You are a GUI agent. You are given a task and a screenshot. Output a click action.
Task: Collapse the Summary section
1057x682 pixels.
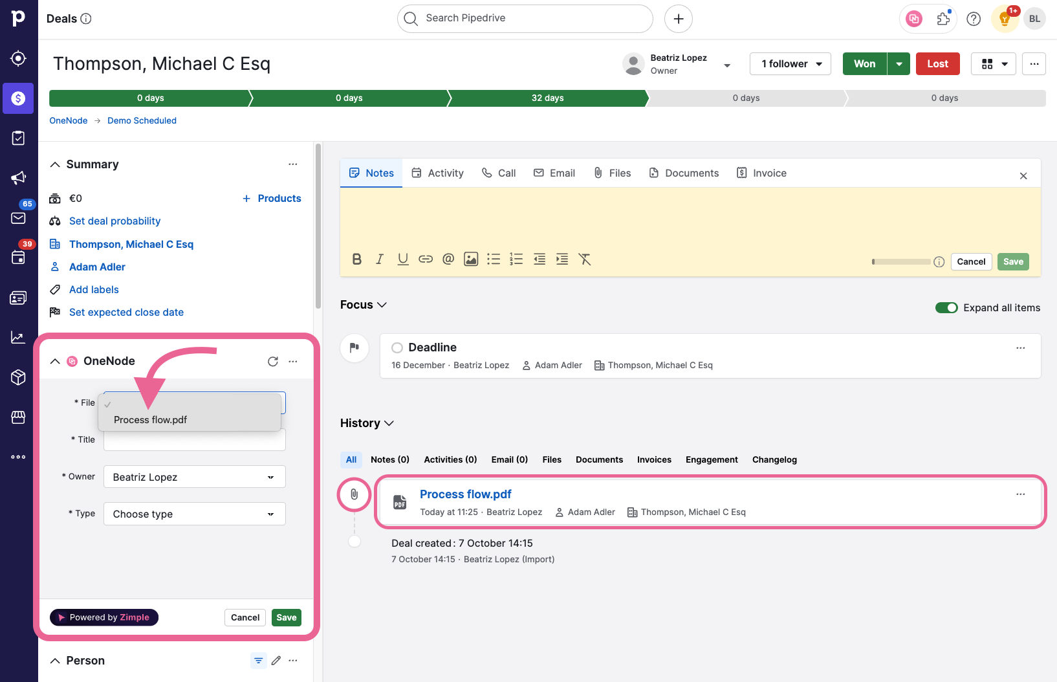click(55, 164)
